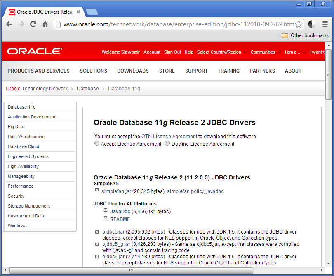The width and height of the screenshot is (334, 276).
Task: Go back with the browser back arrow
Action: coord(9,24)
